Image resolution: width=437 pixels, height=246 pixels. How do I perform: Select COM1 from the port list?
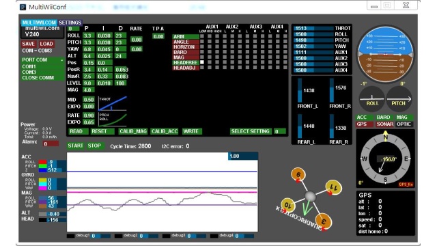(42, 66)
